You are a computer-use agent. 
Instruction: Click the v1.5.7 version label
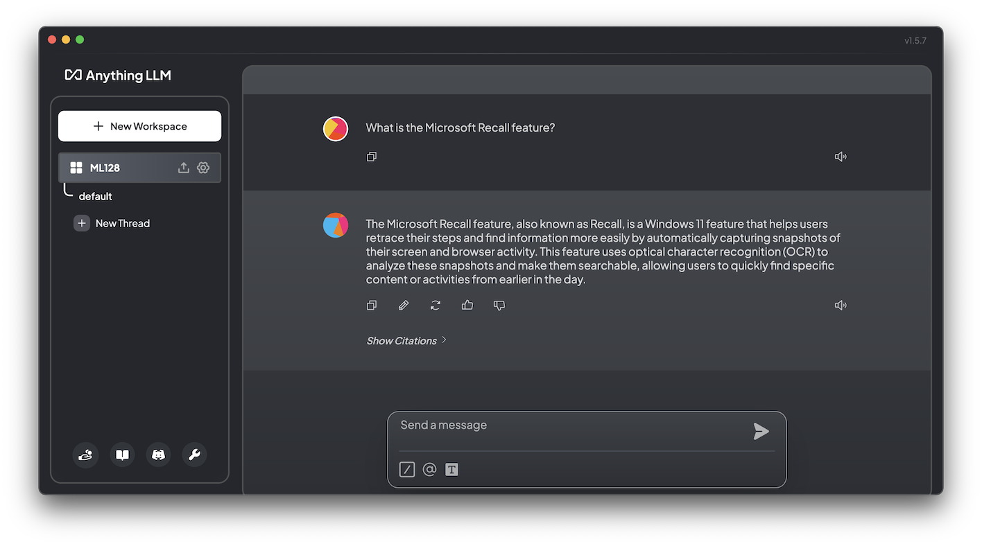point(915,40)
